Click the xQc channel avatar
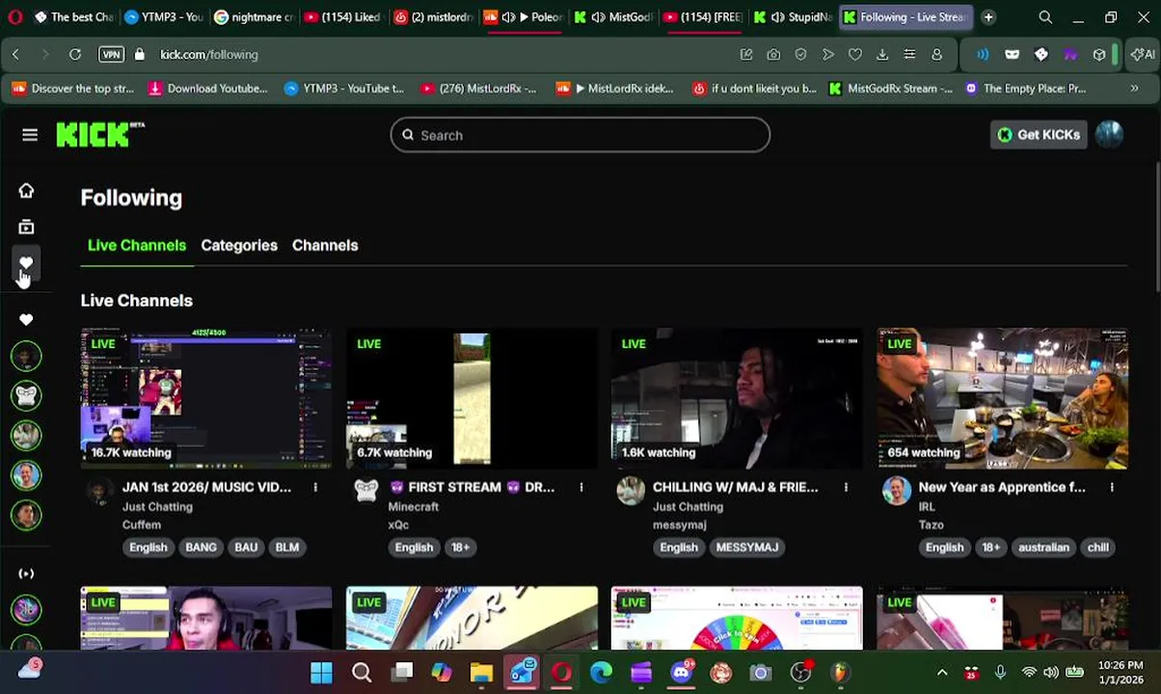 click(x=365, y=491)
